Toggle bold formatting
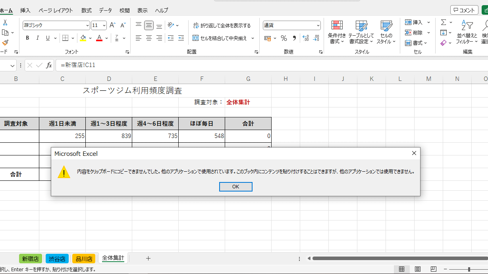Image resolution: width=488 pixels, height=274 pixels. [x=27, y=38]
